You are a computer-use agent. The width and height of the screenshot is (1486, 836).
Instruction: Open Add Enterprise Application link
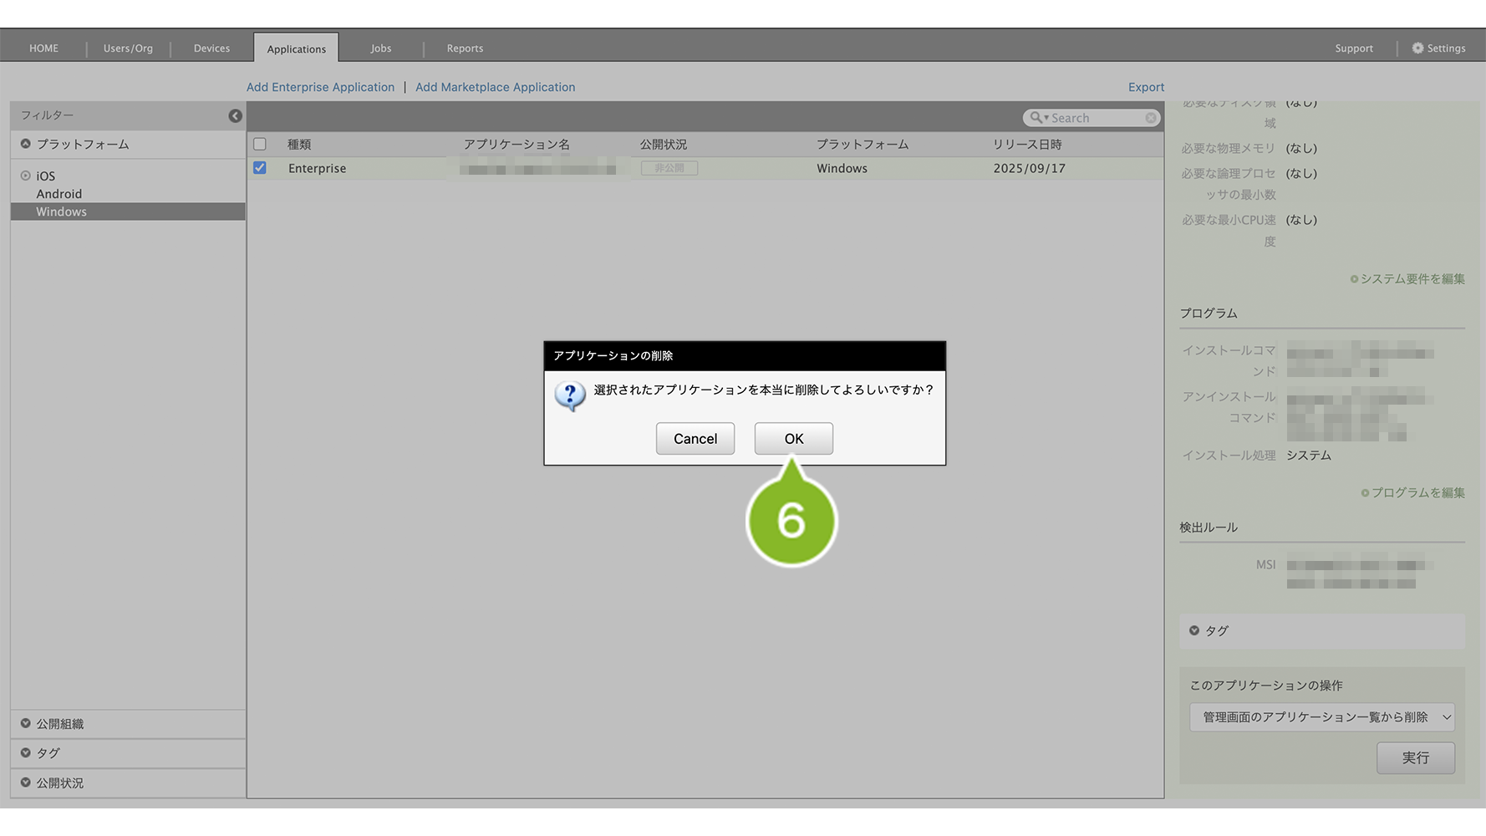click(320, 87)
